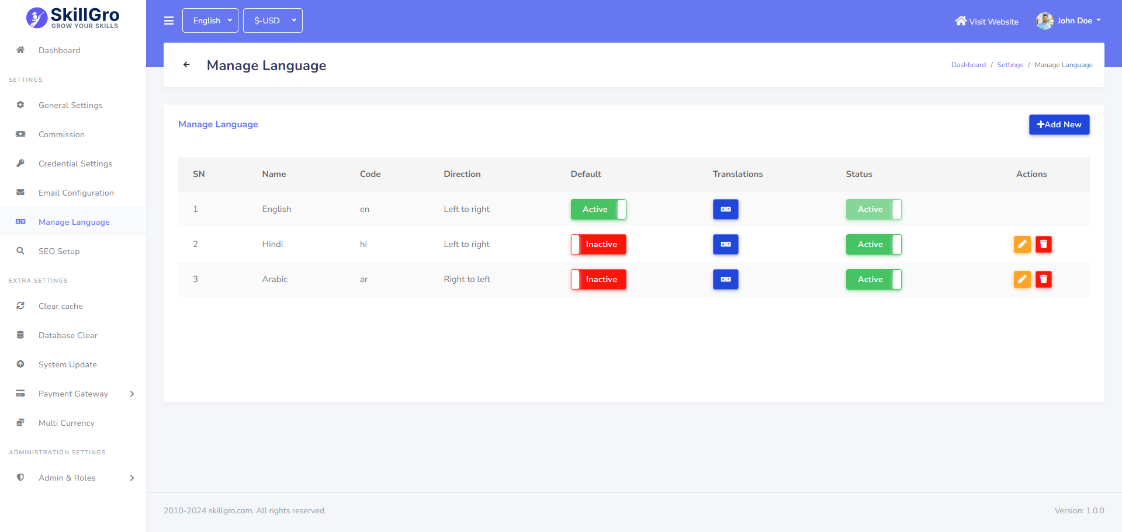
Task: Click the 'hi' code cell
Action: coord(363,244)
